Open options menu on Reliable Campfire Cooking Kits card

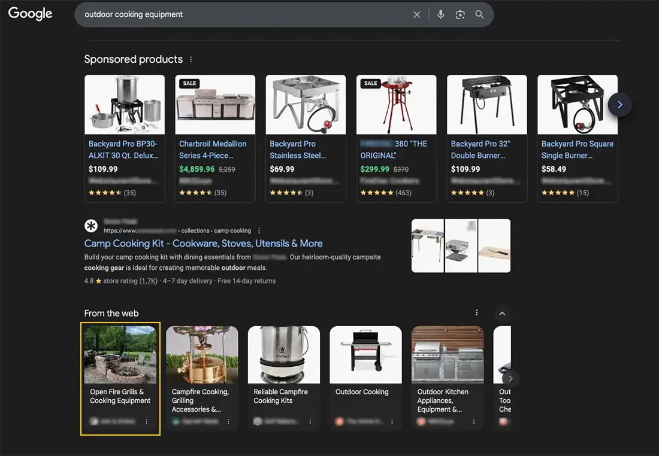tap(310, 421)
